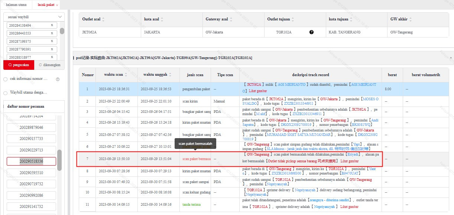Sort by waktu scan column arrows
The width and height of the screenshot is (454, 215).
126,75
